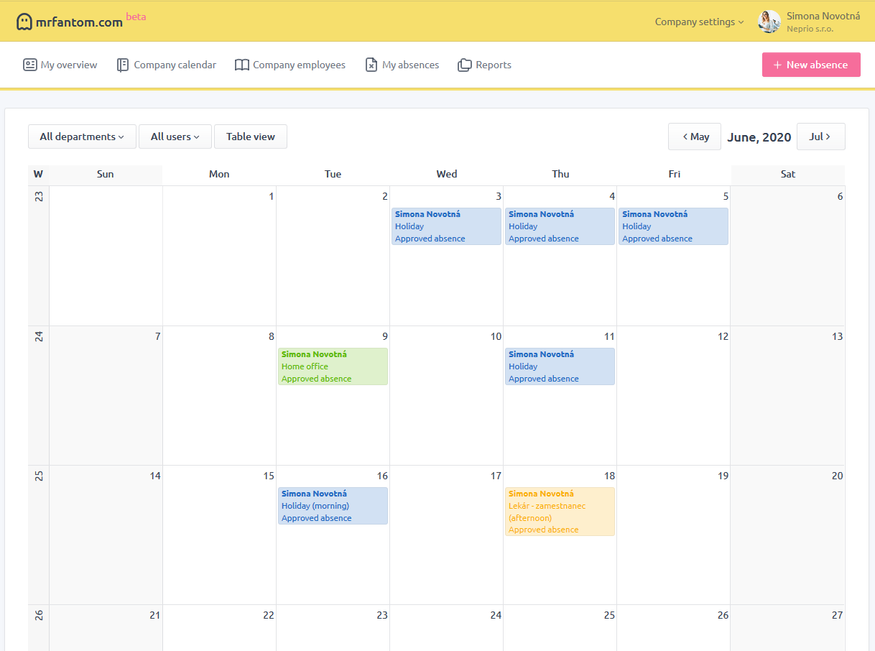Click Simona Novotná's profile avatar
Screen dimensions: 875x651
pos(769,22)
